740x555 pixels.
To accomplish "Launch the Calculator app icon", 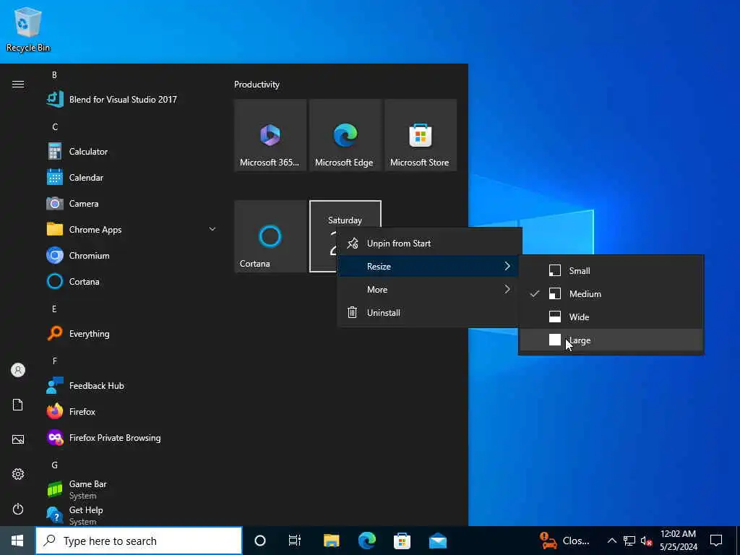I will pos(55,152).
